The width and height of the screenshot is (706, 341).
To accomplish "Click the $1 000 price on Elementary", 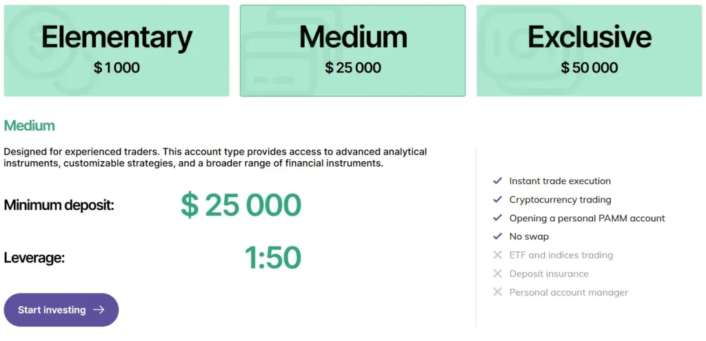I will 117,68.
